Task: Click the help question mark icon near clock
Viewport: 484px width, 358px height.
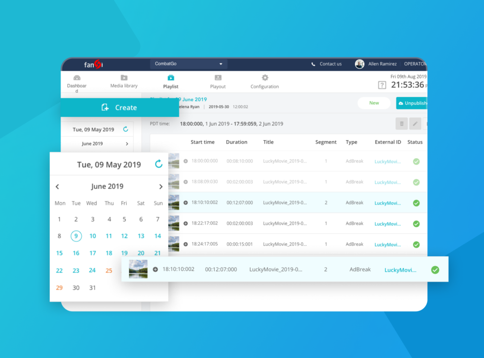Action: (382, 85)
